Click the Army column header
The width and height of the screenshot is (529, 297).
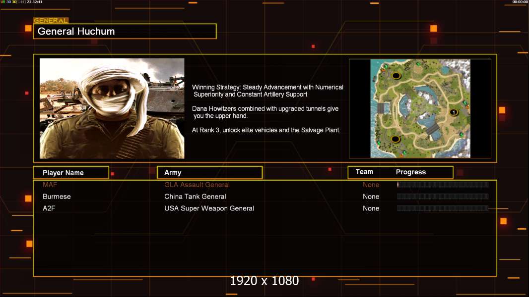(209, 173)
